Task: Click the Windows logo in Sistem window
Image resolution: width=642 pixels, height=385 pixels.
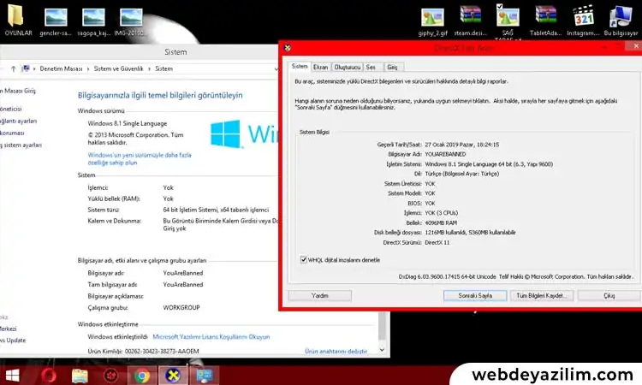Action: 225,133
